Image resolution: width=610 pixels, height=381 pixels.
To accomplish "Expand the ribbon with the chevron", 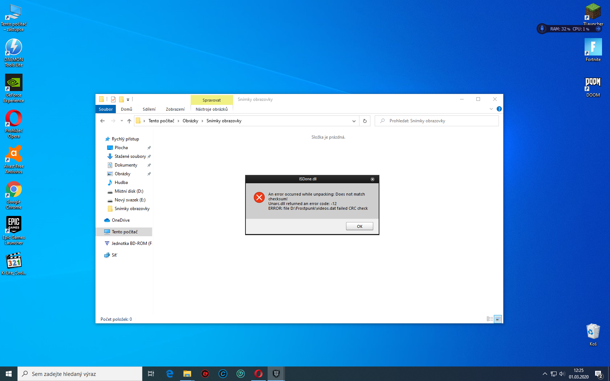I will click(491, 109).
